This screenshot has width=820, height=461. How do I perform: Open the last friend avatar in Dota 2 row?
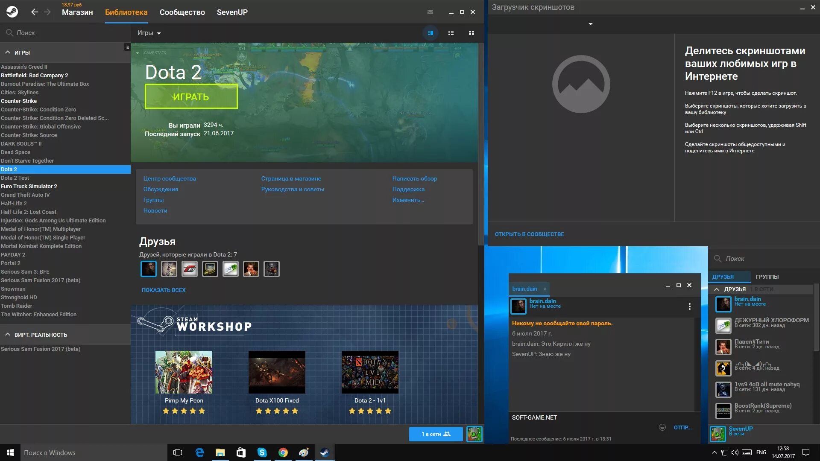coord(272,269)
